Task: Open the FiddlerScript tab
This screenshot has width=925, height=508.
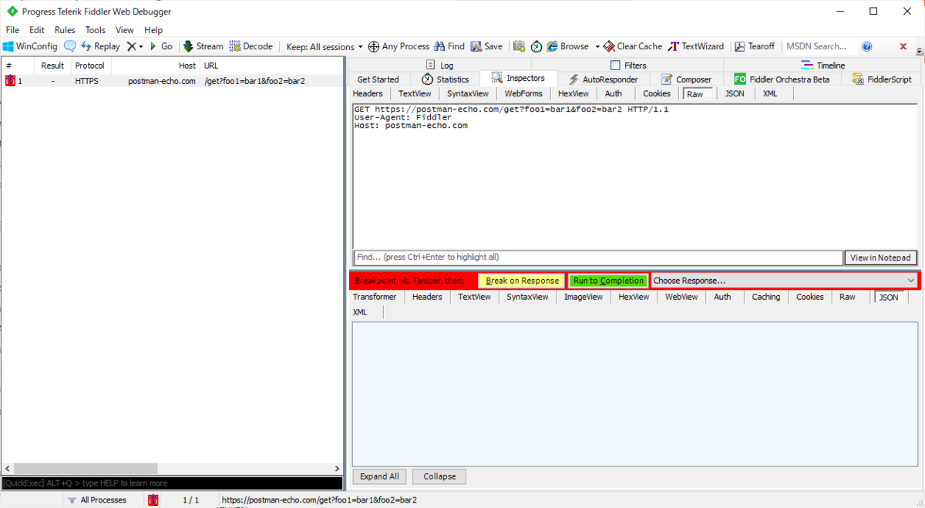Action: pyautogui.click(x=882, y=79)
